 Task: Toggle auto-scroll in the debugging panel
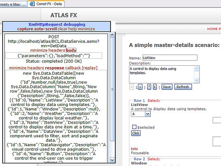point(46,29)
